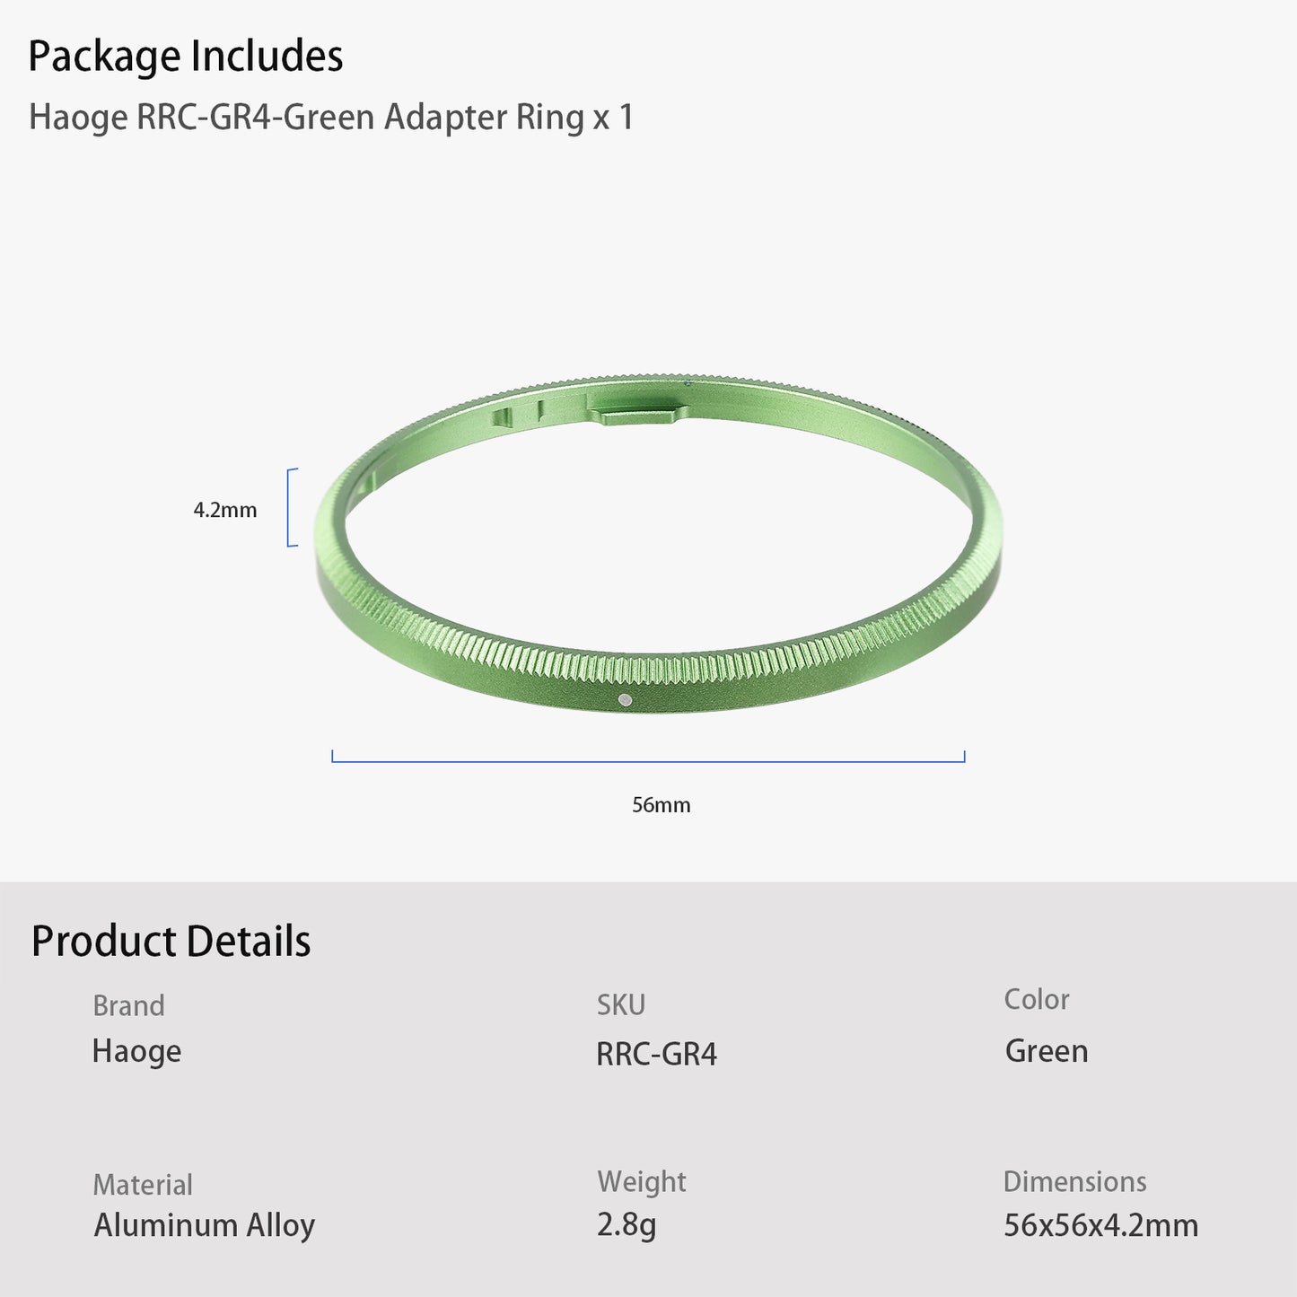
Task: Click the silver dot on the ring
Action: point(626,700)
